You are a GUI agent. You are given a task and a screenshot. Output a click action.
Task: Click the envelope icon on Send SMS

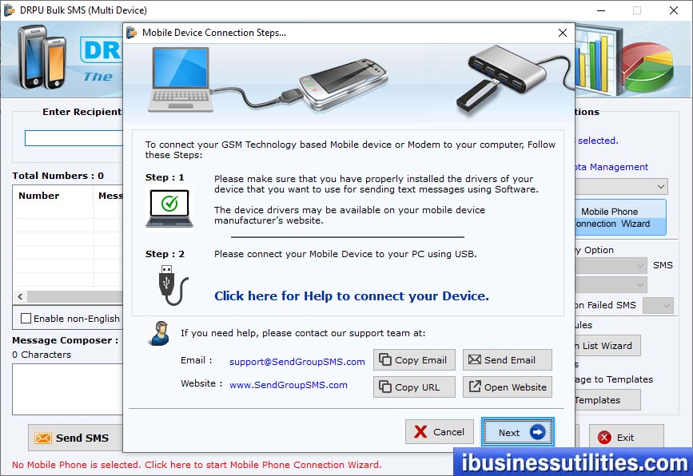[43, 438]
